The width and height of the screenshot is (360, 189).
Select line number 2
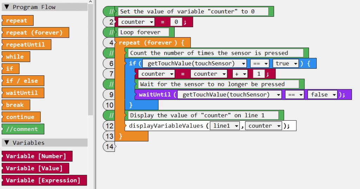(x=109, y=22)
